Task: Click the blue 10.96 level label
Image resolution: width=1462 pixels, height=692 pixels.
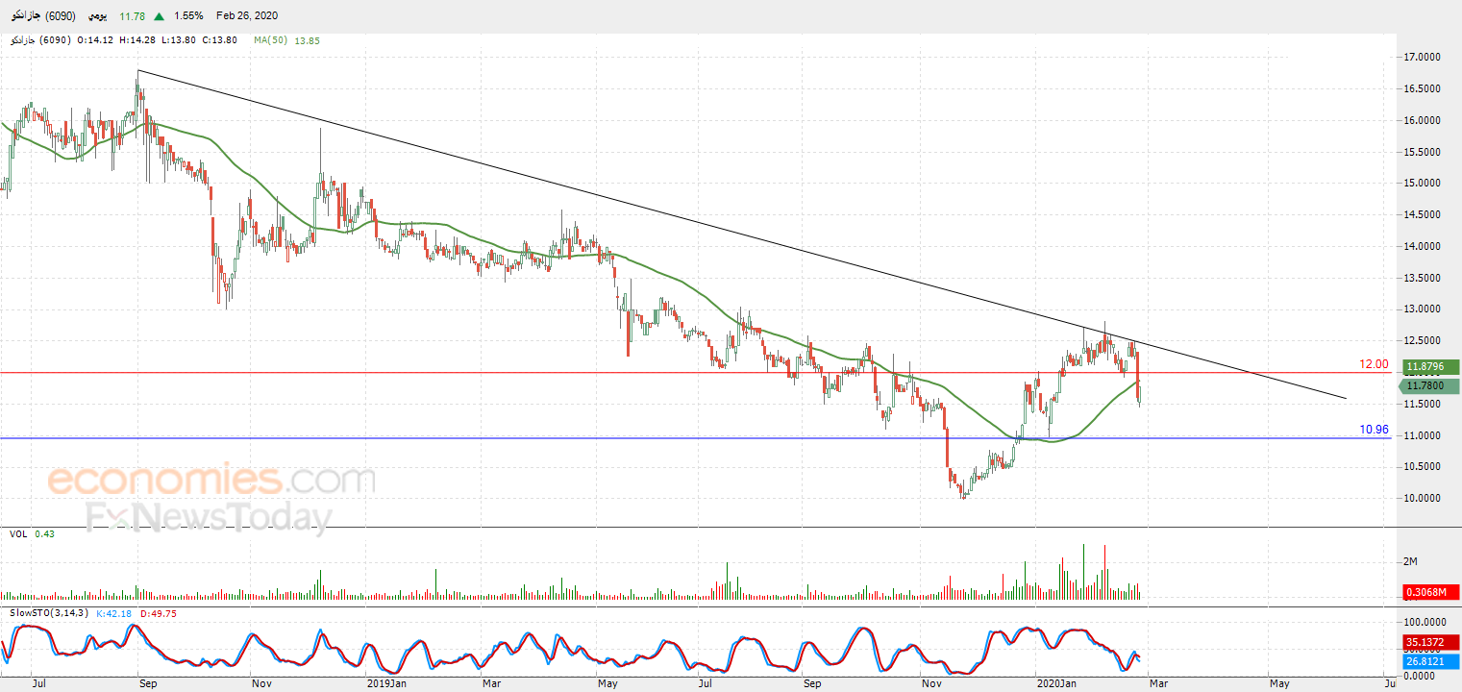Action: (1375, 430)
